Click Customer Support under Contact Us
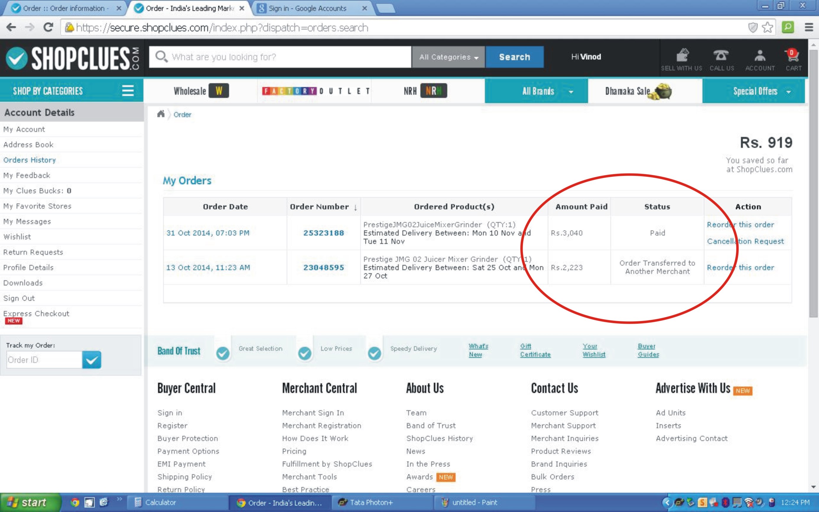819x512 pixels. 565,413
